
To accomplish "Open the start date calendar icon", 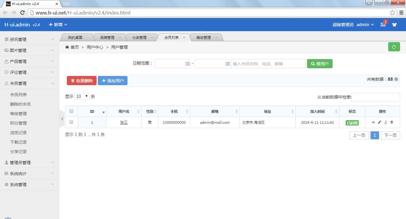I will (187, 64).
